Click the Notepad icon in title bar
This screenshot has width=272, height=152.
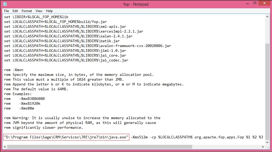point(5,4)
